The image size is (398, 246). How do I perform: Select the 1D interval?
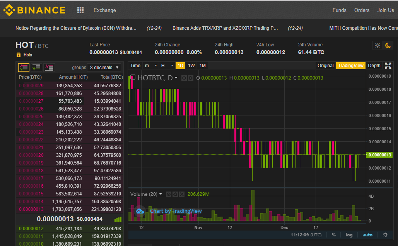click(x=180, y=66)
